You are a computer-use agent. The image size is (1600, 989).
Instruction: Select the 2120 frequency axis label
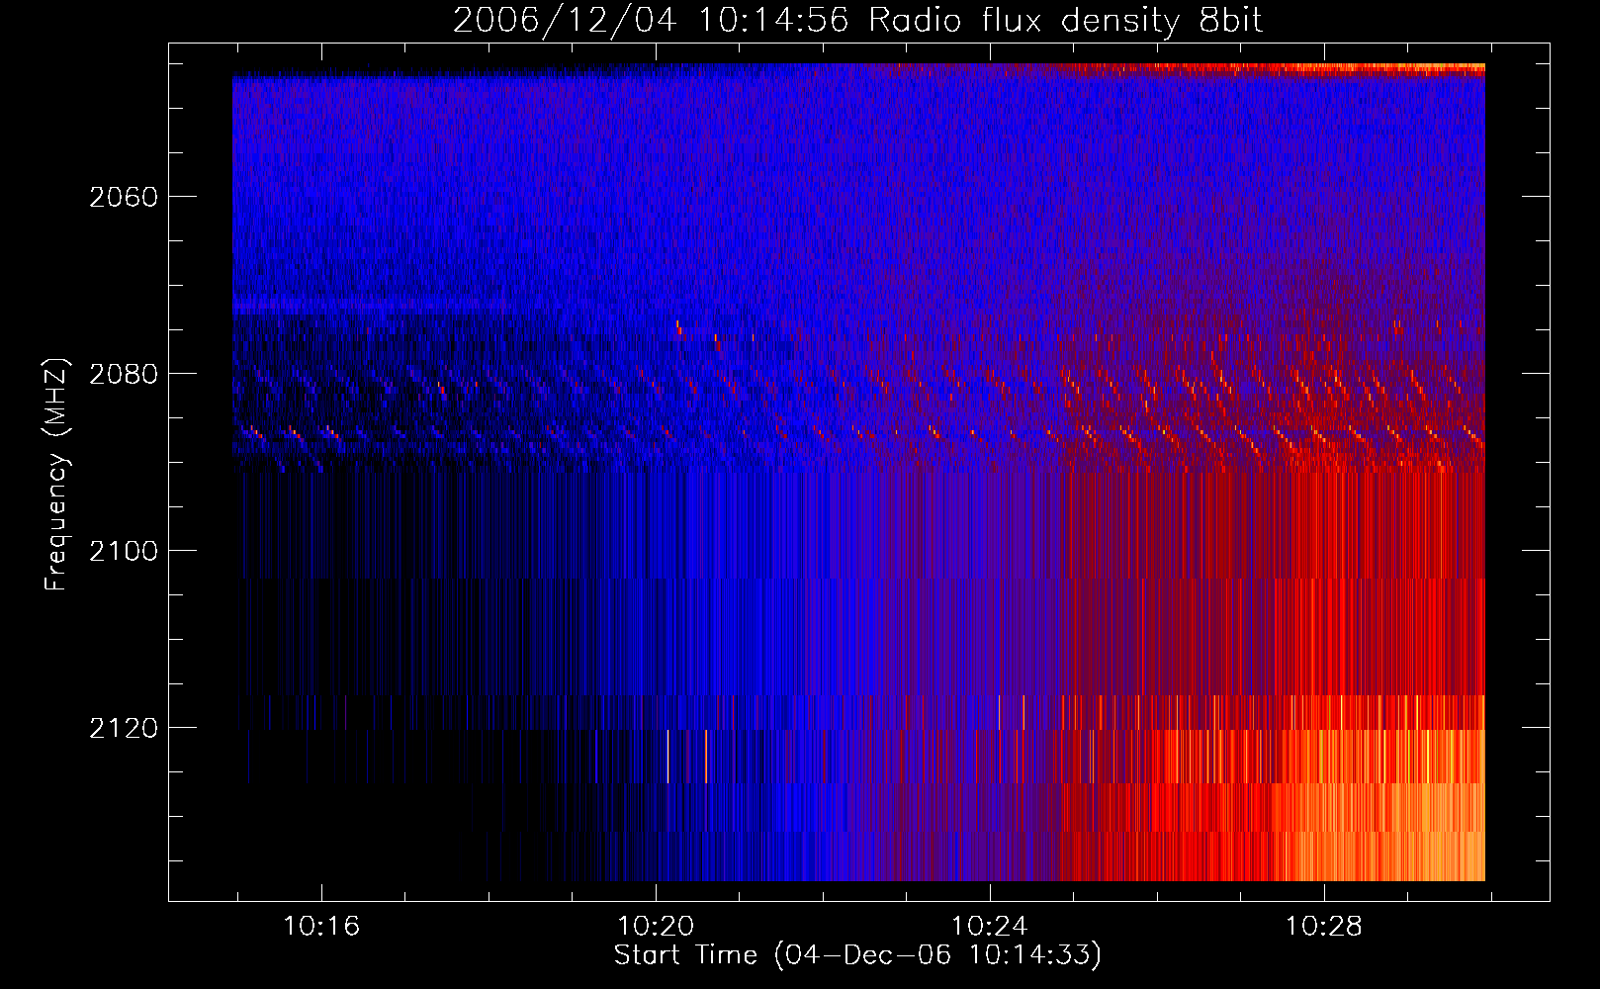point(124,728)
